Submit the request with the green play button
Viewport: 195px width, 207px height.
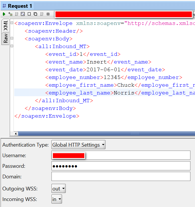coord(4,14)
